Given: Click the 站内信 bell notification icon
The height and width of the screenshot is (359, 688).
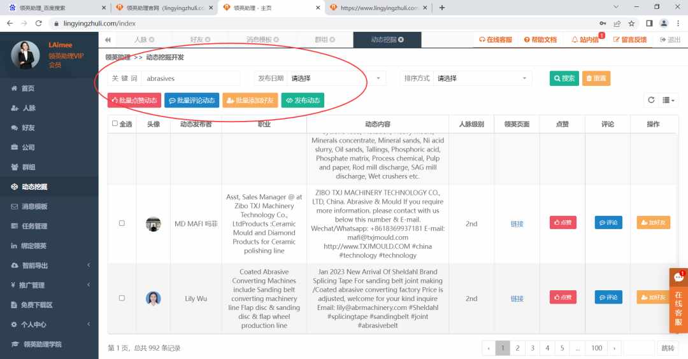Looking at the screenshot, I should (x=575, y=39).
